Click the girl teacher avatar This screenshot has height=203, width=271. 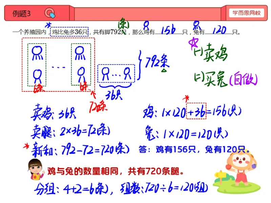pyautogui.click(x=36, y=170)
